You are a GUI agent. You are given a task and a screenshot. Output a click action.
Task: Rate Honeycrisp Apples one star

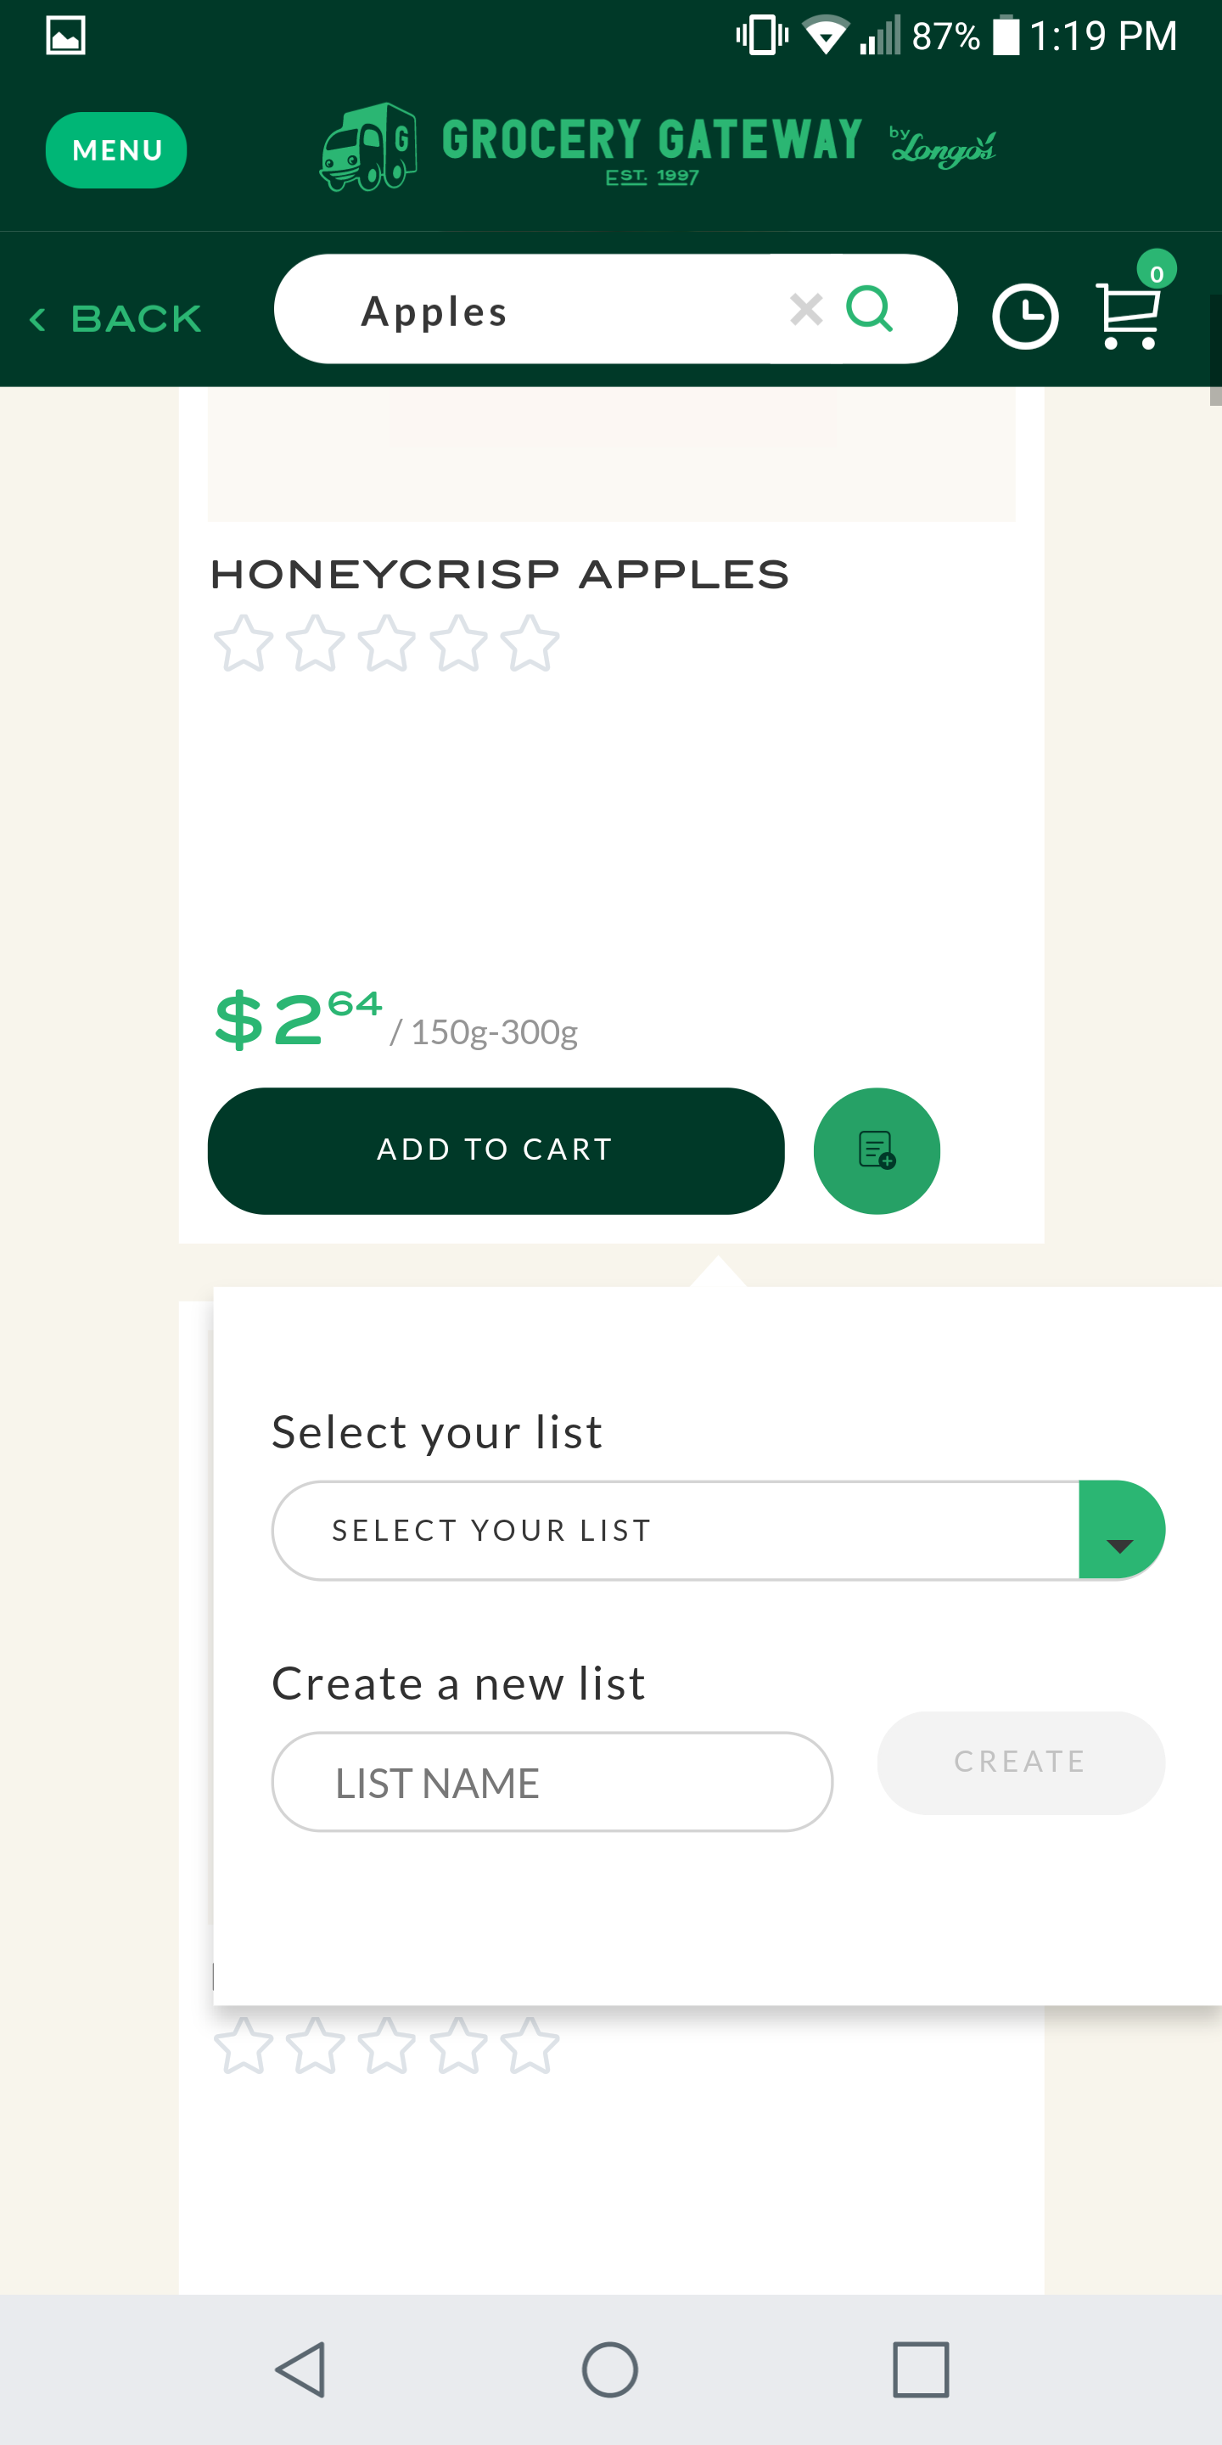pos(243,644)
